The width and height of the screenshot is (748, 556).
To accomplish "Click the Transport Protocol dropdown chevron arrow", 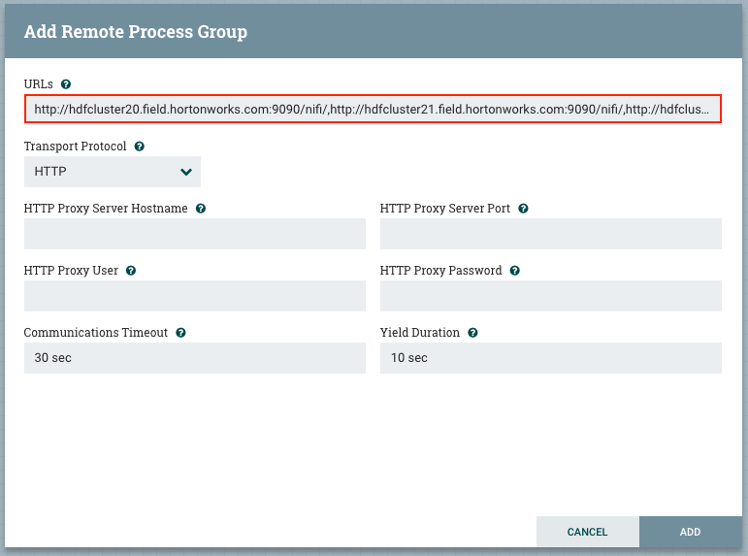I will tap(186, 173).
